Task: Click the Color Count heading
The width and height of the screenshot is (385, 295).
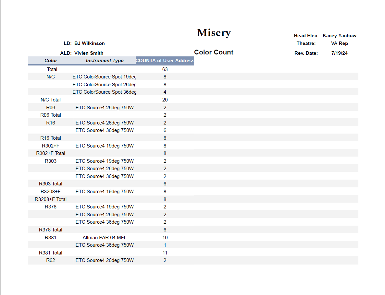Action: coord(214,52)
